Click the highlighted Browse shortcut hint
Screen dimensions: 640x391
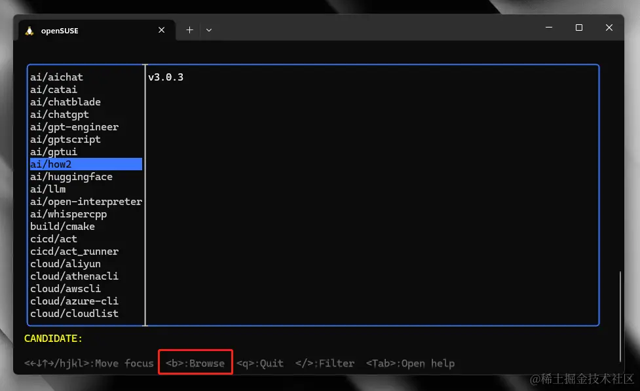(195, 363)
